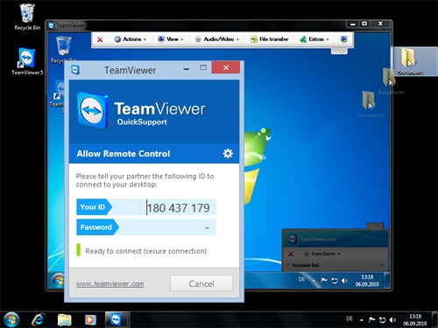This screenshot has width=438, height=328.
Task: Open the Extras menu
Action: pos(314,39)
